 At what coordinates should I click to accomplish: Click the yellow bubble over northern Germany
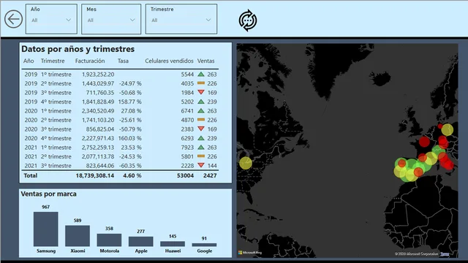[x=447, y=130]
